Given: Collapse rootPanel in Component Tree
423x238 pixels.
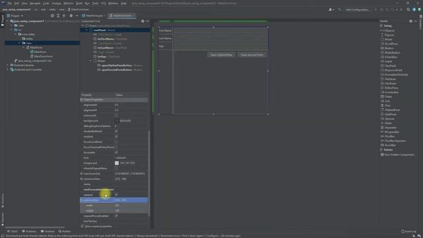Looking at the screenshot, I should pyautogui.click(x=87, y=30).
